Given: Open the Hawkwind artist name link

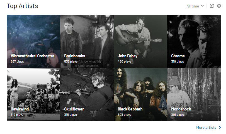Looking at the screenshot, I should 20,109.
